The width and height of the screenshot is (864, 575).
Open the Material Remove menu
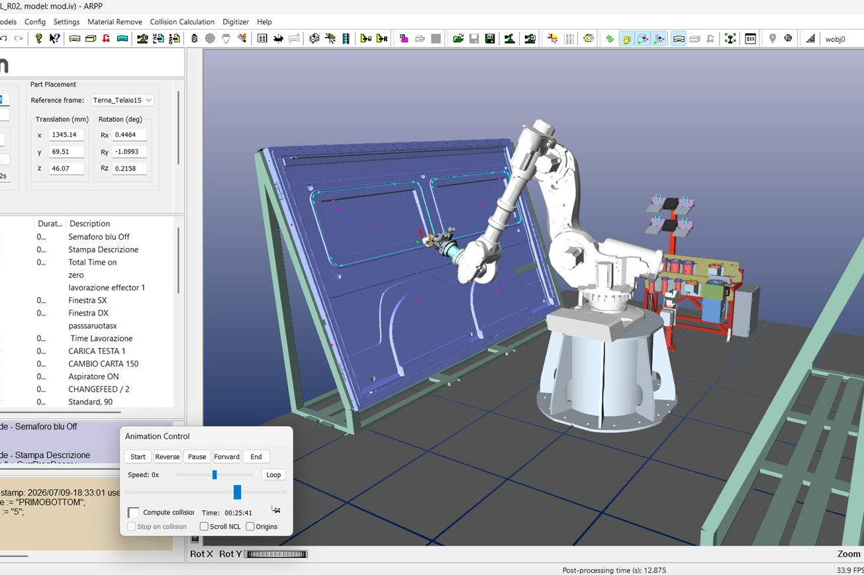click(x=115, y=22)
